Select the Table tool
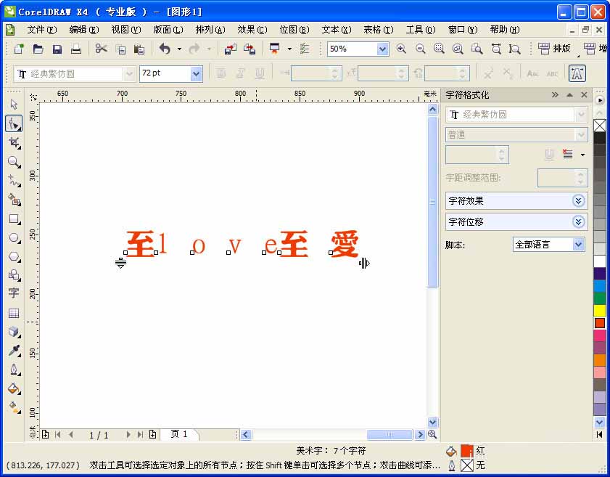The width and height of the screenshot is (610, 477). point(14,313)
